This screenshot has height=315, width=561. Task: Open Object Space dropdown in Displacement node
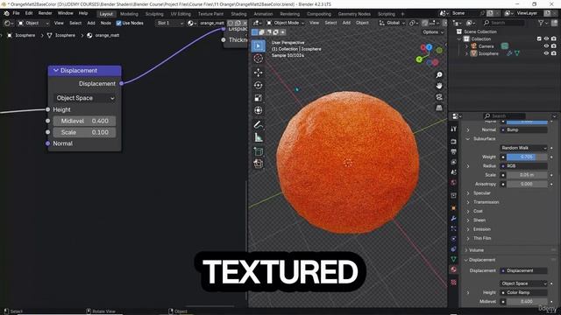[x=84, y=98]
